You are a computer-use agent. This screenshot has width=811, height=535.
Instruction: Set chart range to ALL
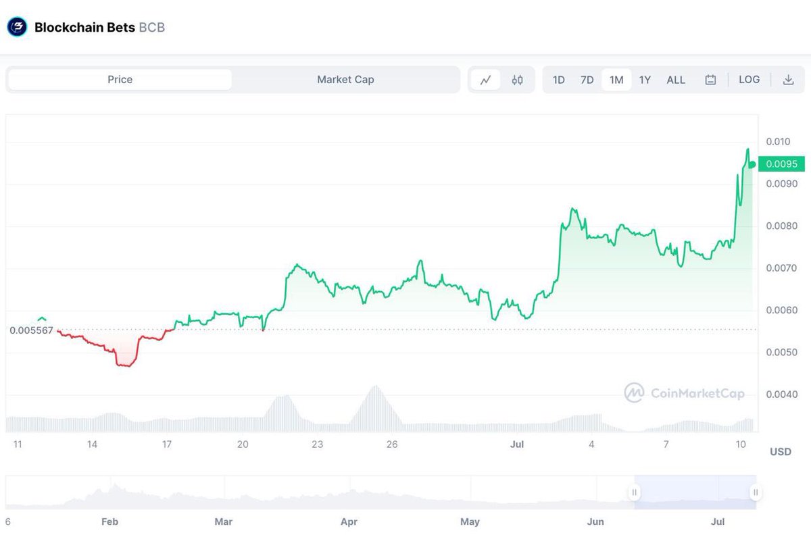coord(676,80)
